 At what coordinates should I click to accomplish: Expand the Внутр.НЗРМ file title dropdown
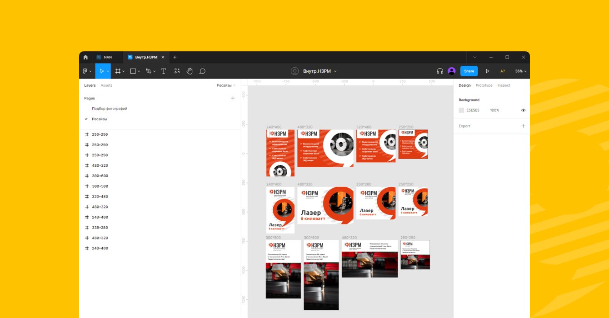tap(335, 71)
